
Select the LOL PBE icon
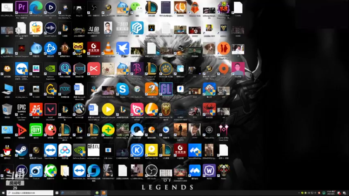pyautogui.click(x=94, y=130)
